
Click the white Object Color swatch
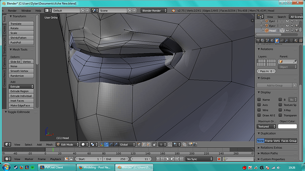tap(287, 126)
